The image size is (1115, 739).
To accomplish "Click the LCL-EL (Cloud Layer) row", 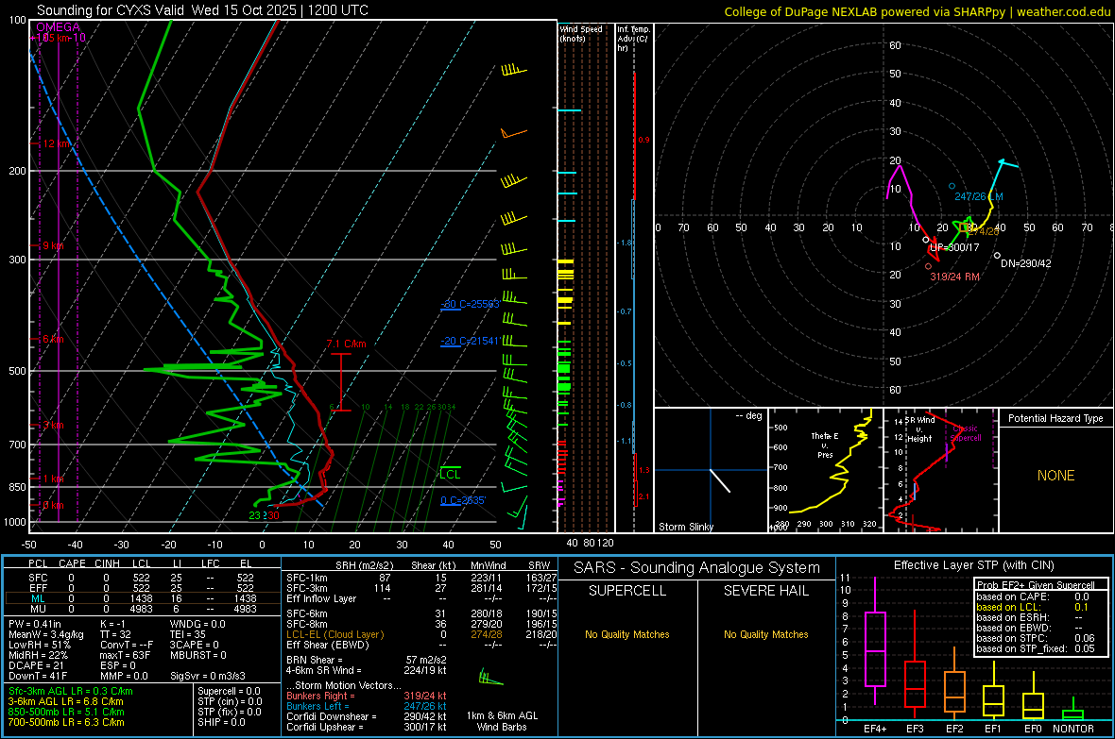I will point(421,634).
